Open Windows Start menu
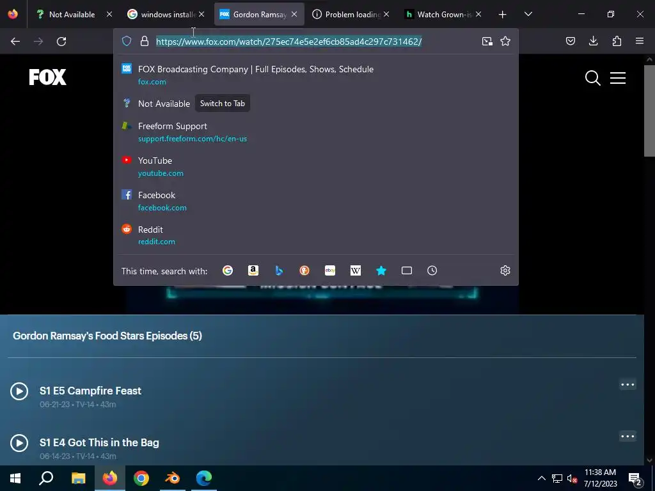The width and height of the screenshot is (655, 491). (x=15, y=478)
